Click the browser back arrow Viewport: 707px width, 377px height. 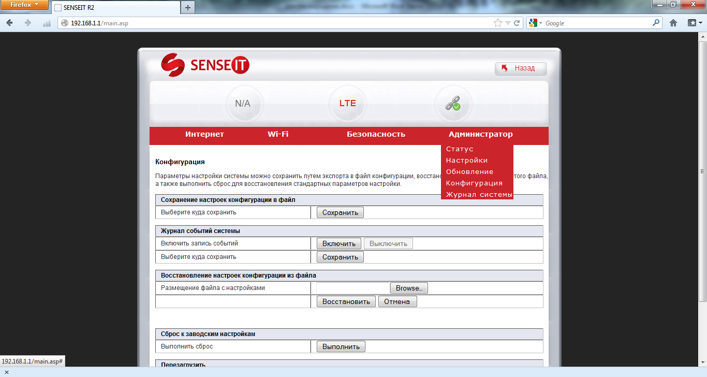click(10, 23)
